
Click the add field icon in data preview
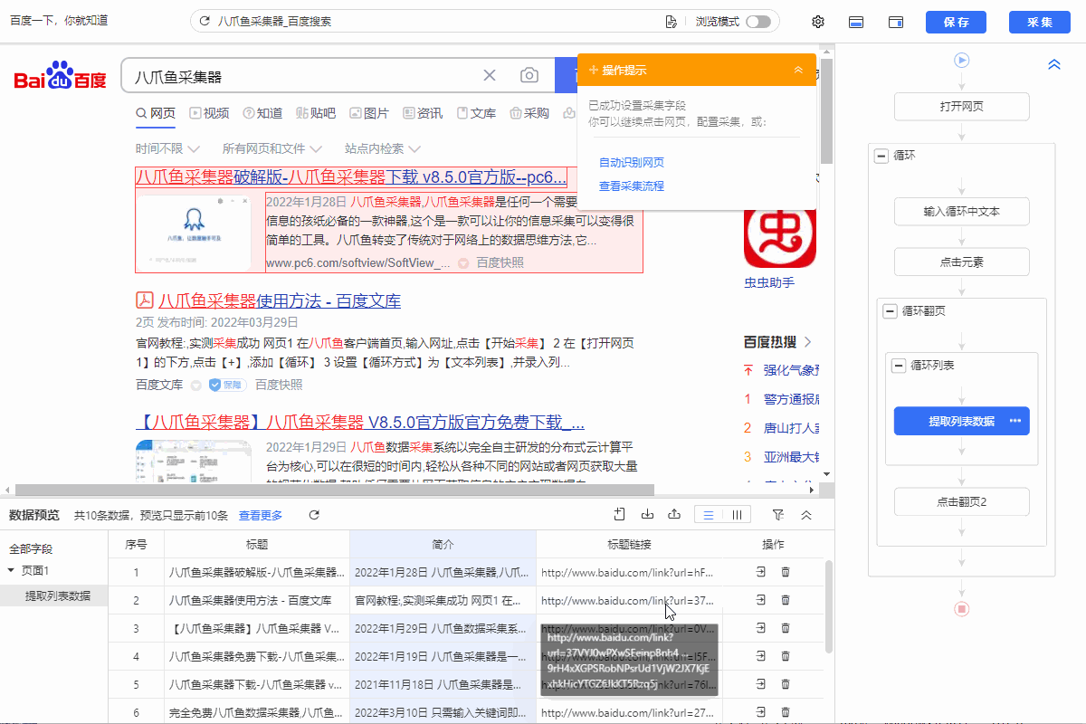click(x=620, y=515)
